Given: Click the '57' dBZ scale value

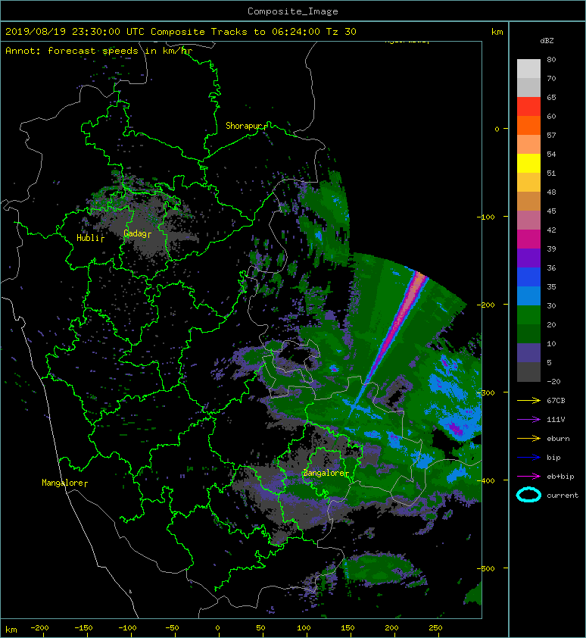Looking at the screenshot, I should (x=551, y=135).
